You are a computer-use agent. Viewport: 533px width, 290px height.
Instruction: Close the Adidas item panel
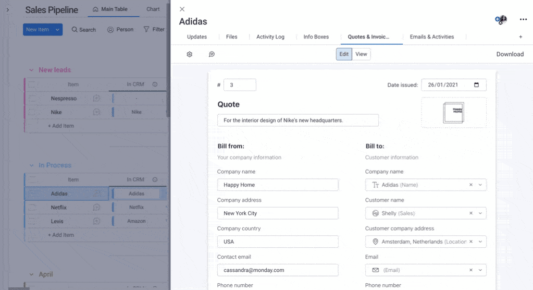pyautogui.click(x=182, y=9)
